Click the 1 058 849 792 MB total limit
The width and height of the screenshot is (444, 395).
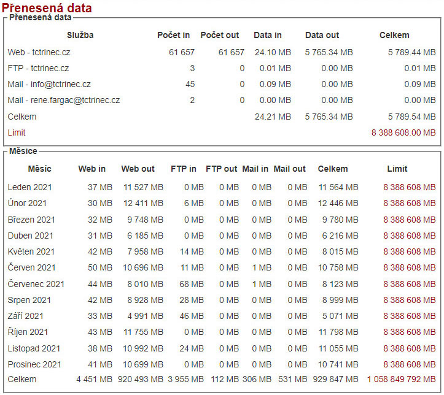point(401,380)
